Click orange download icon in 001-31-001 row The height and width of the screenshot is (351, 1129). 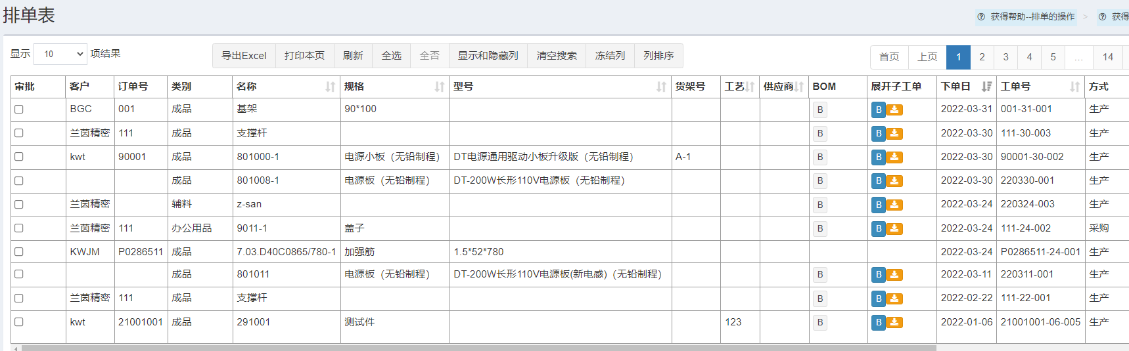(894, 110)
